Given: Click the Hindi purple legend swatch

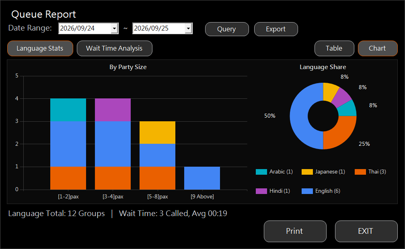Looking at the screenshot, I should pos(261,191).
